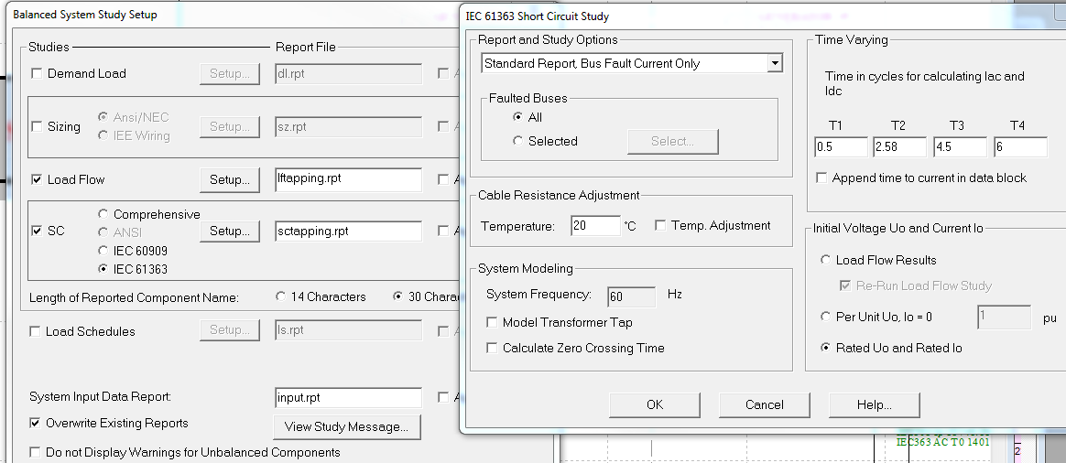Open the Report and Study Options dropdown
Image resolution: width=1066 pixels, height=463 pixels.
click(x=775, y=63)
